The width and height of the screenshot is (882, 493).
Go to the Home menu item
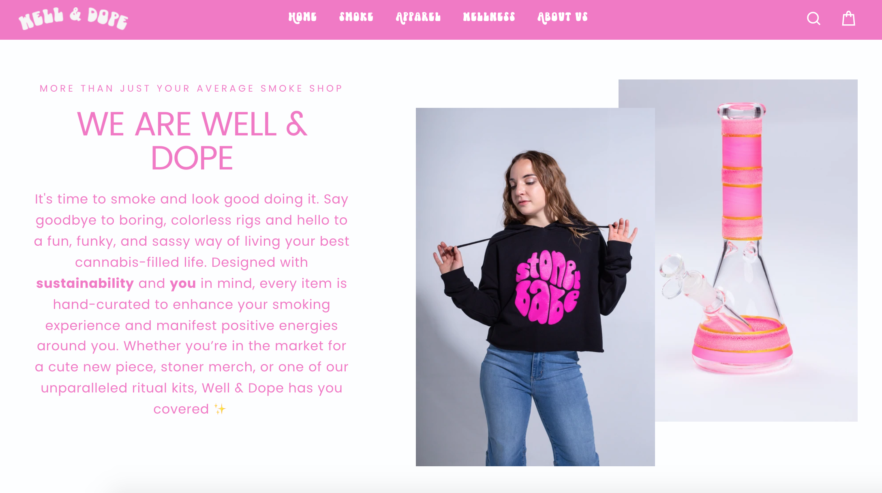click(302, 17)
